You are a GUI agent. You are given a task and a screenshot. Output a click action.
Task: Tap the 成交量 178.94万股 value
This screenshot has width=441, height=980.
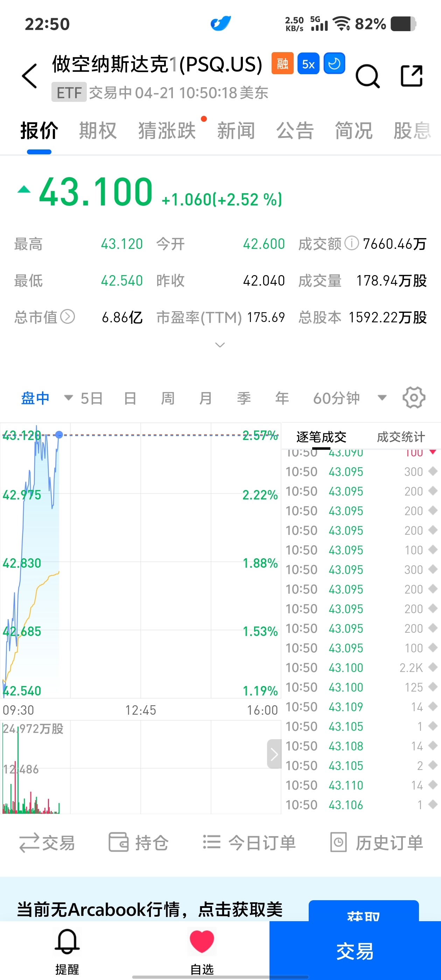pyautogui.click(x=392, y=280)
